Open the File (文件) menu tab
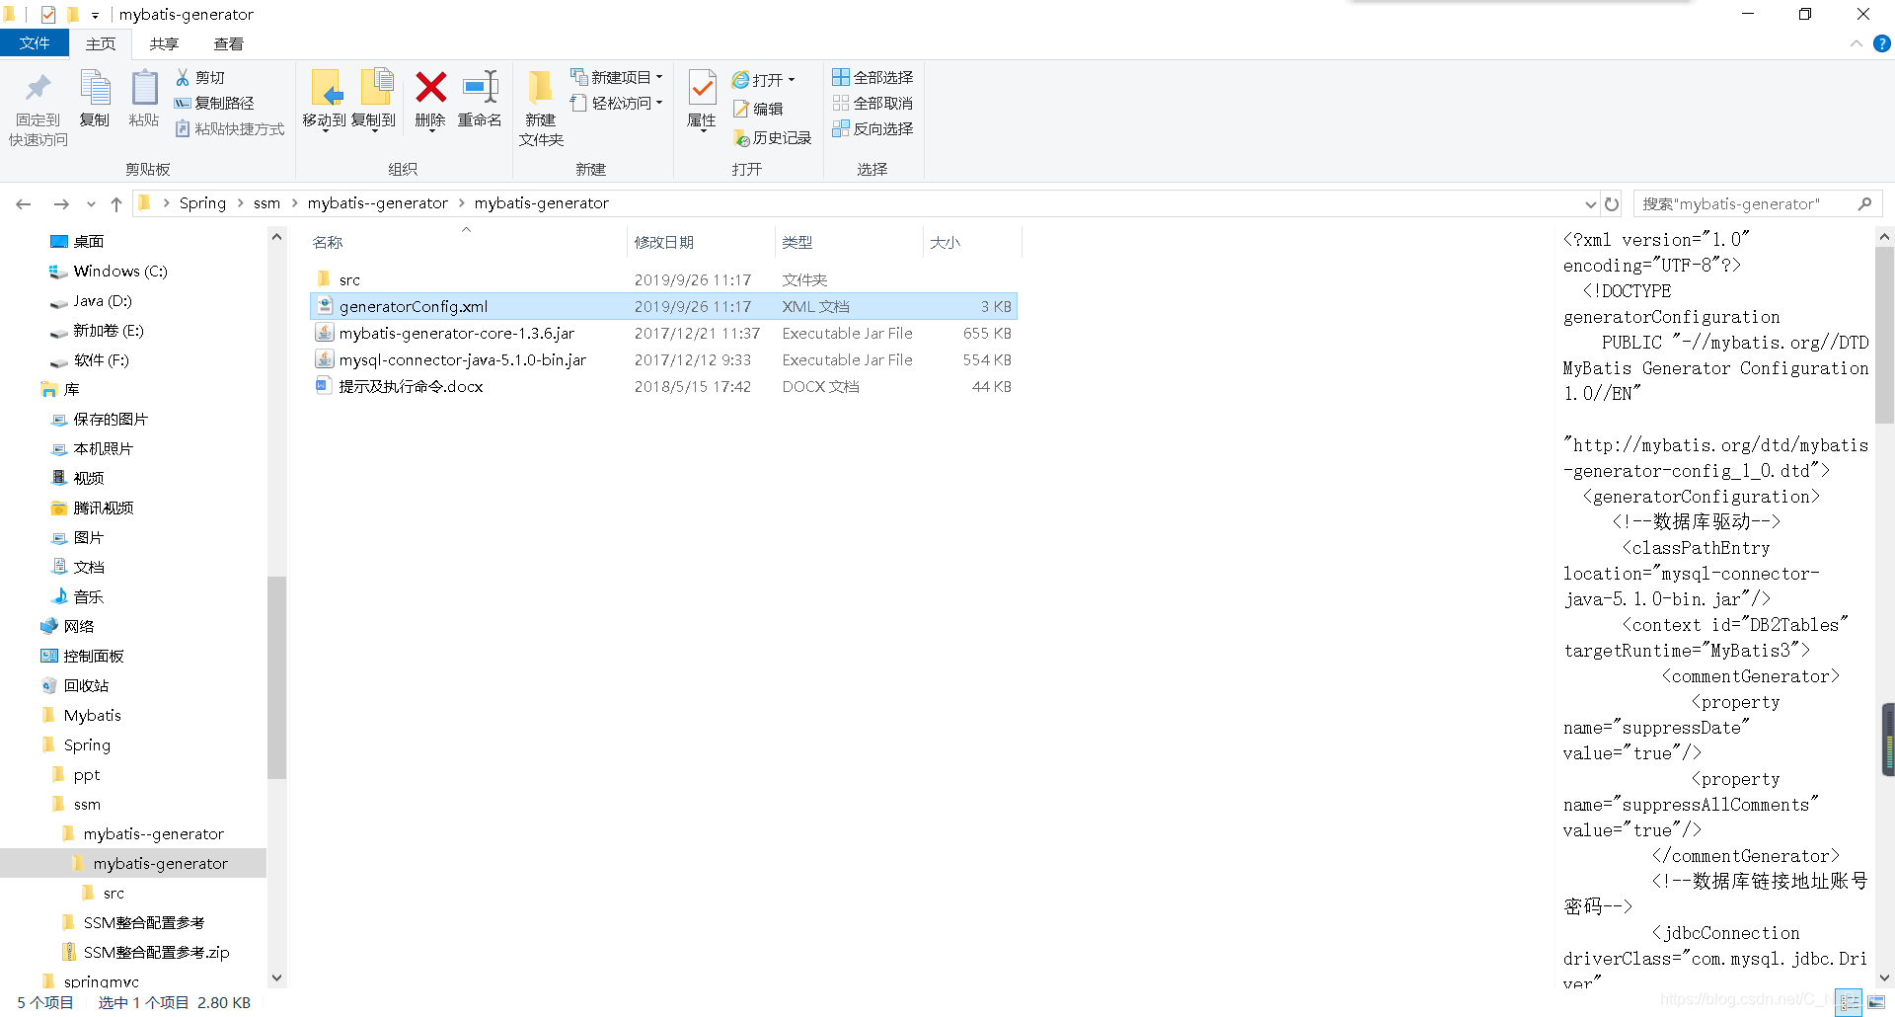This screenshot has height=1017, width=1895. [x=35, y=43]
